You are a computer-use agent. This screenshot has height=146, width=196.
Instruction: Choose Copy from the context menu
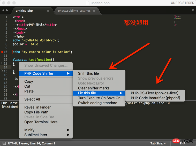click(x=46, y=81)
